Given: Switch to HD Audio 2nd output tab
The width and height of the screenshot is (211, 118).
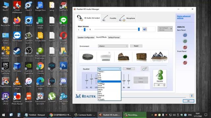Looking at the screenshot, I should point(88,18).
